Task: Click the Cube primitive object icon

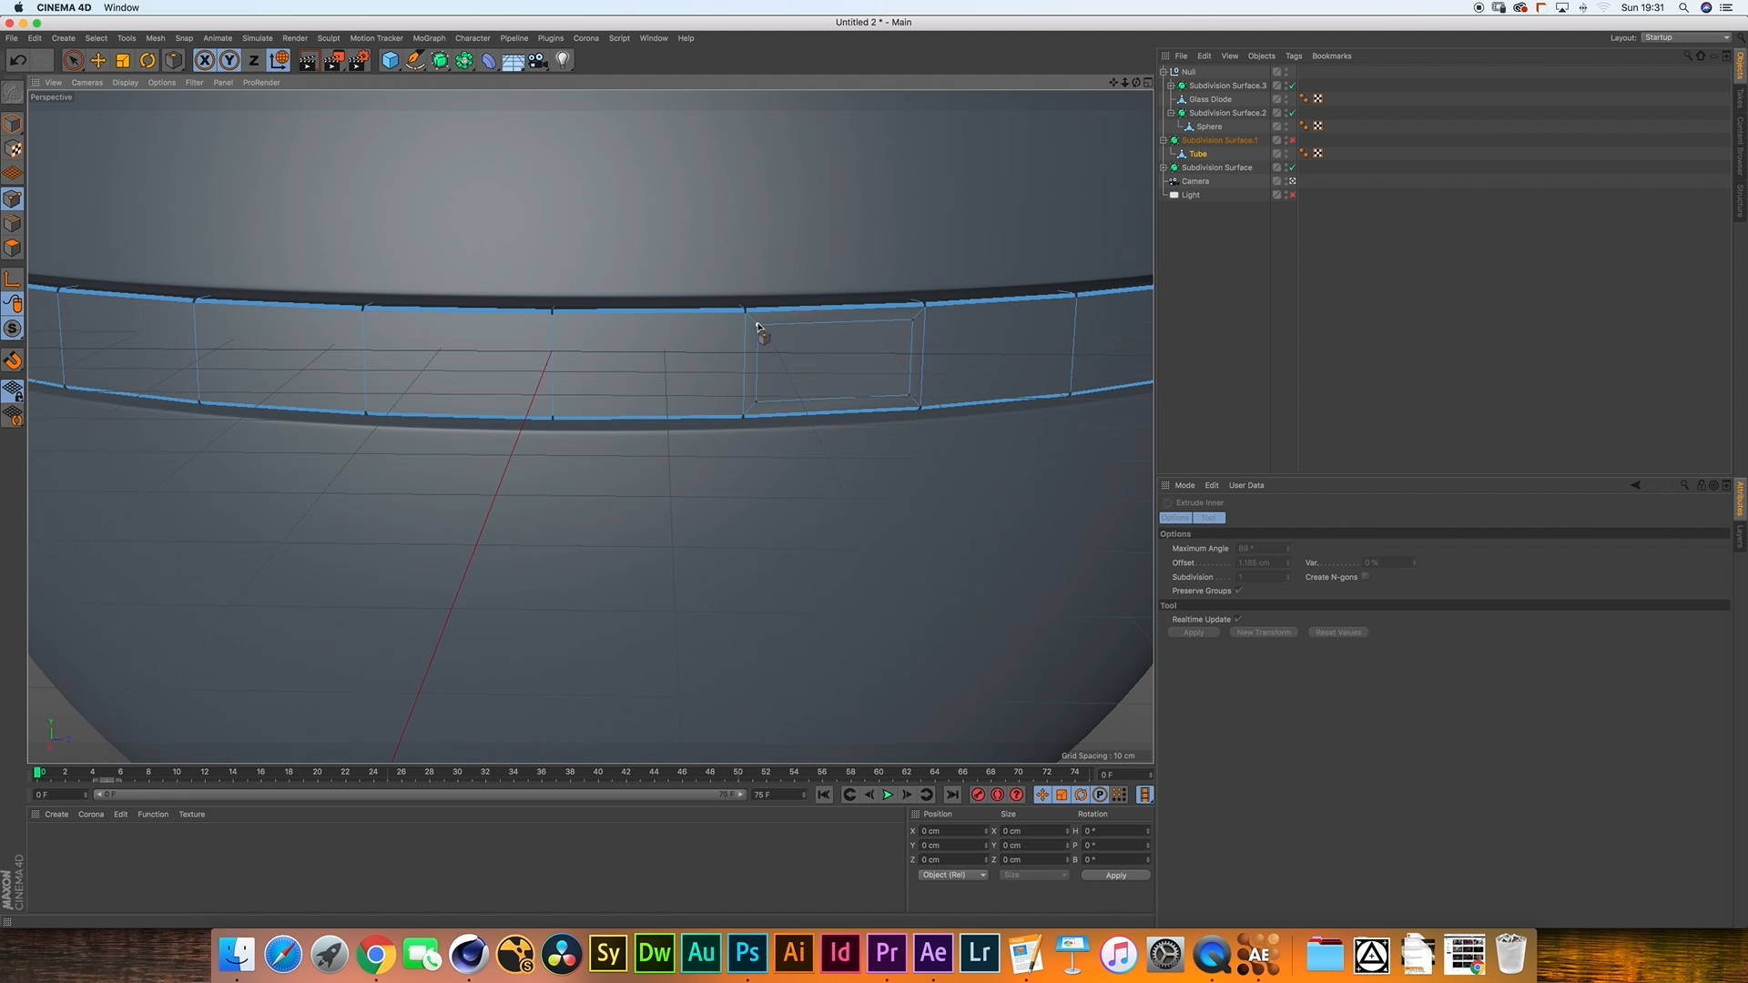Action: coord(390,61)
